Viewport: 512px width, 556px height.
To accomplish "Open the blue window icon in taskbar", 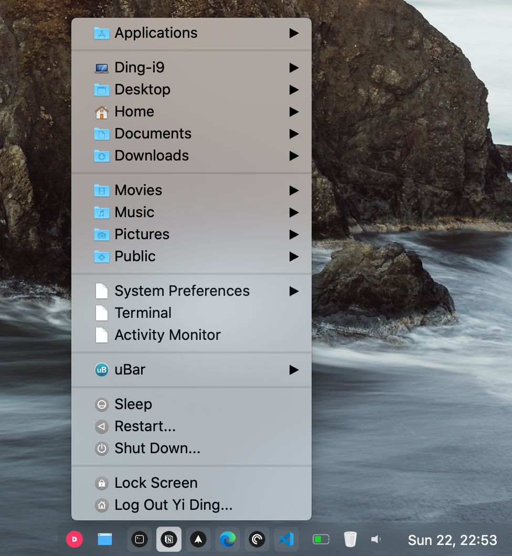I will [x=105, y=539].
